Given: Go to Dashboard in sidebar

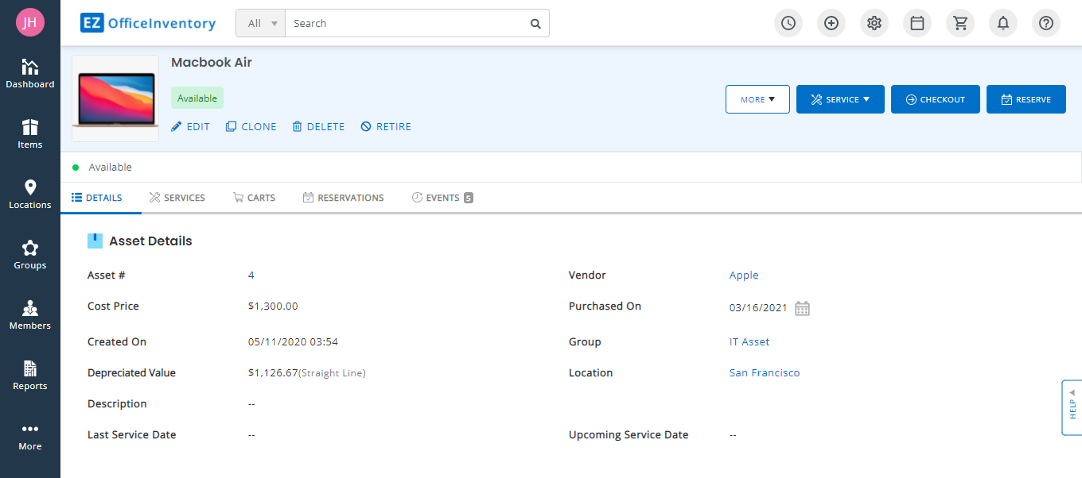Looking at the screenshot, I should 30,74.
